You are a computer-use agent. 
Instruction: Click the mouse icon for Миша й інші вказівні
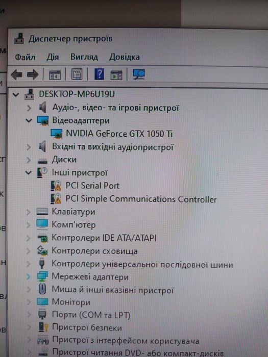42,289
